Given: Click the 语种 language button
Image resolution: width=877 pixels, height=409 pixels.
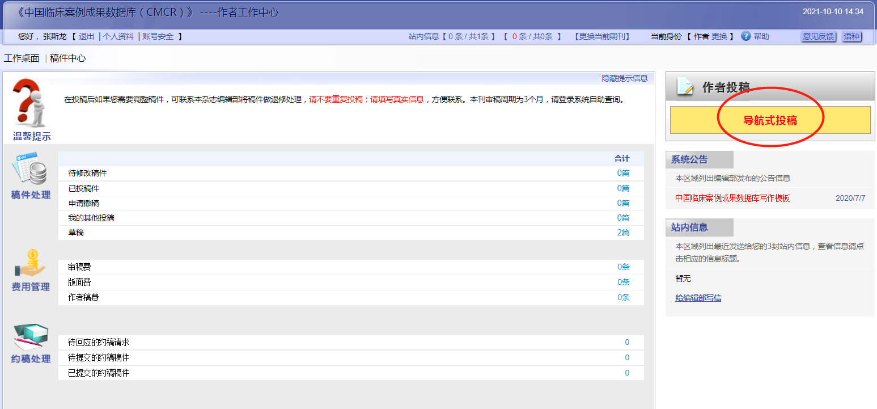Looking at the screenshot, I should (851, 36).
